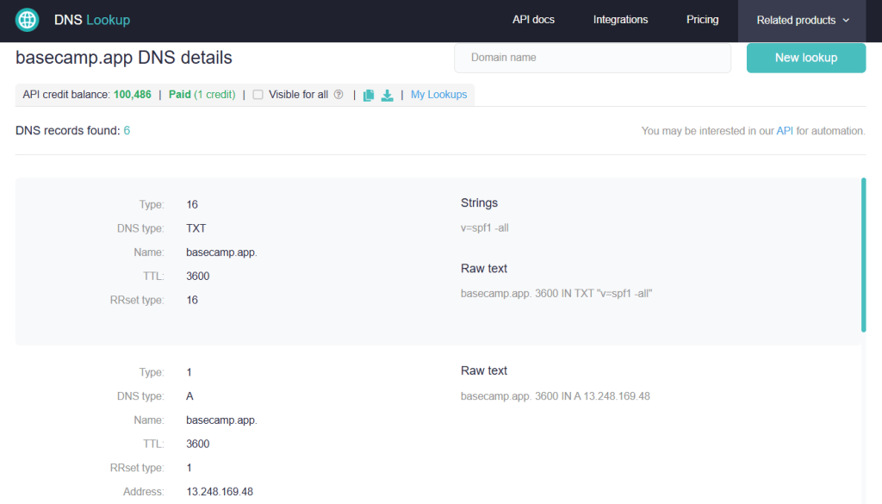Screen dimensions: 882x504
Task: Open the My Lookups link
Action: pos(438,95)
